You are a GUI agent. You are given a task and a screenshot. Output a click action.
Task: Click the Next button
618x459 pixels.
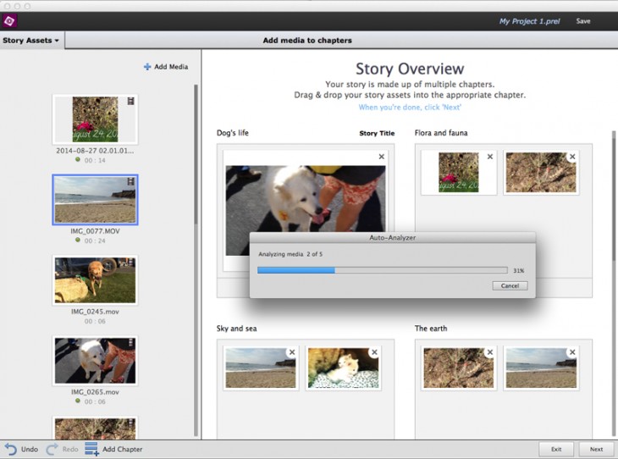click(596, 449)
